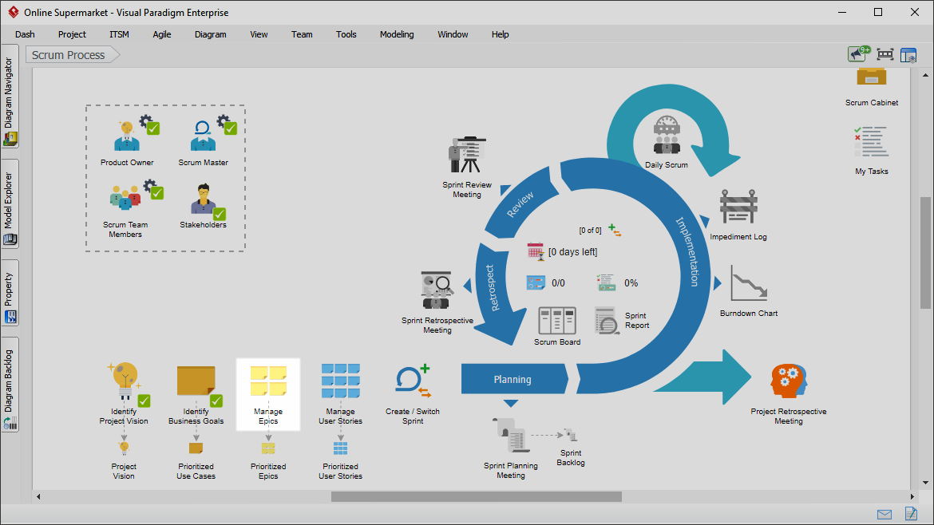Open Prioritized Epics artifact icon

point(268,448)
